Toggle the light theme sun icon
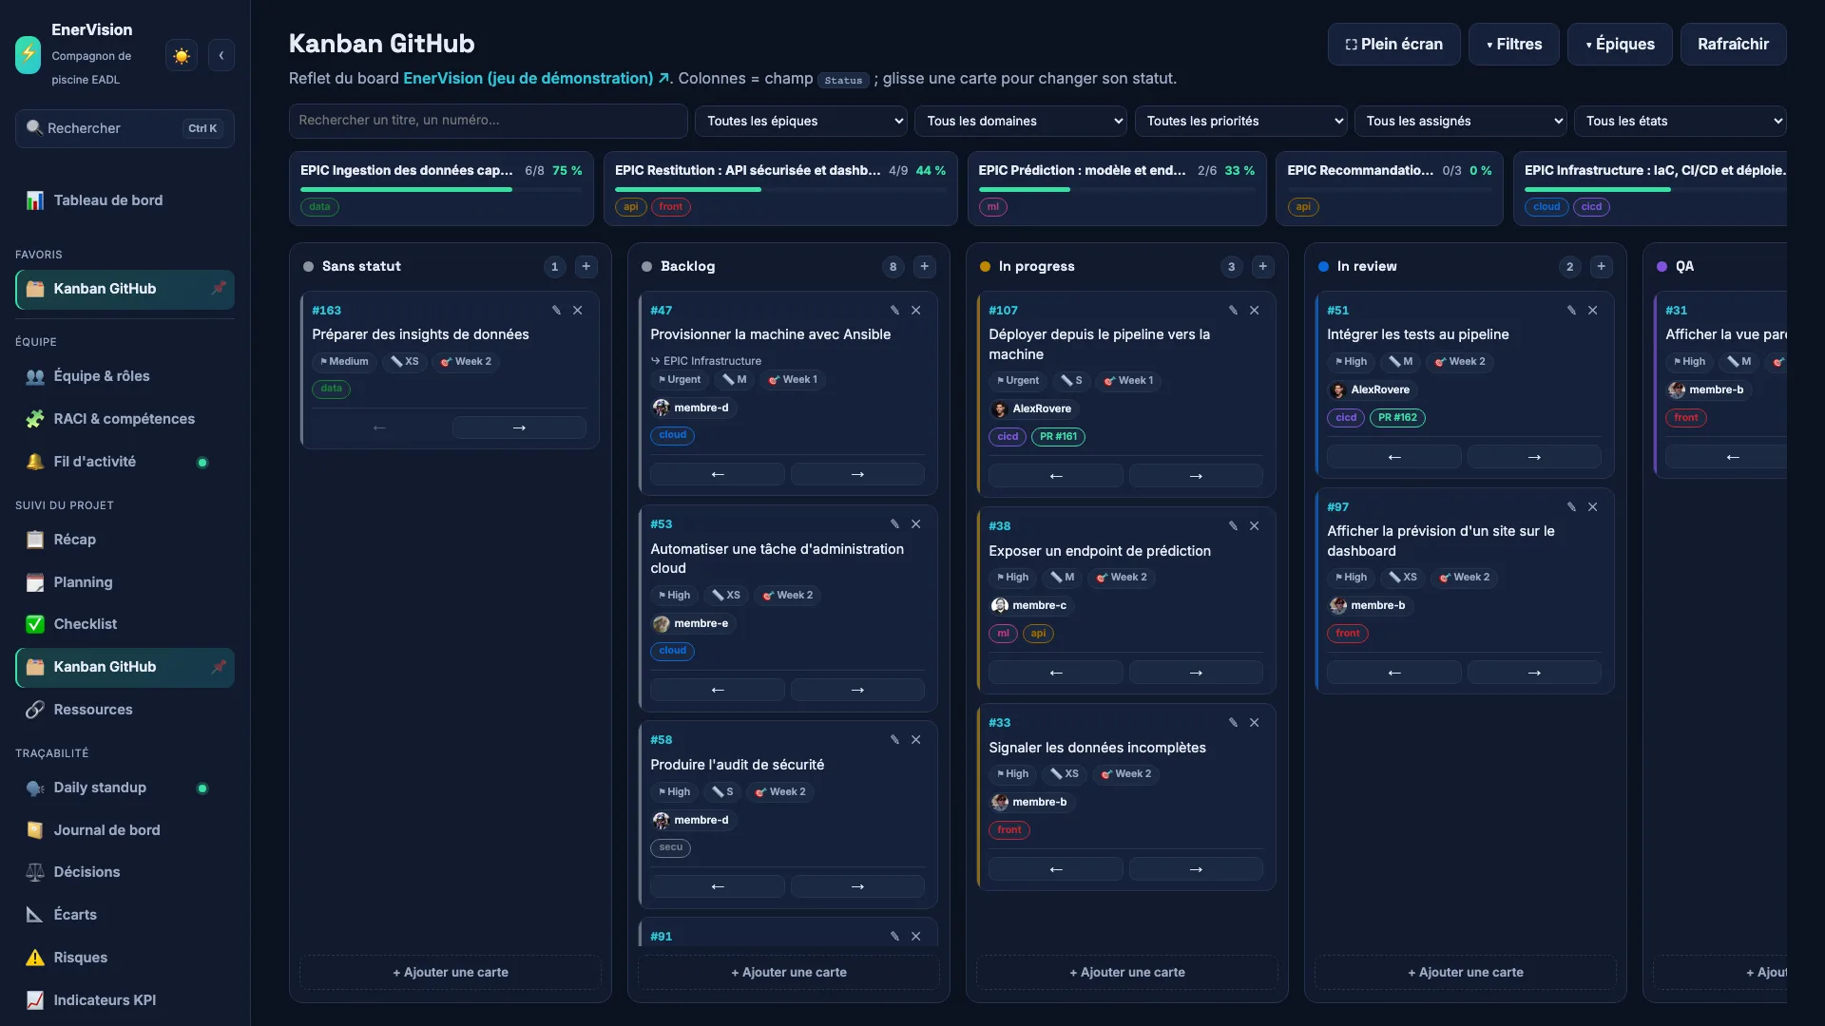Viewport: 1825px width, 1026px height. tap(181, 55)
